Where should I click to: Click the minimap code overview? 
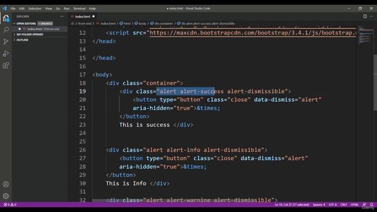click(x=365, y=35)
